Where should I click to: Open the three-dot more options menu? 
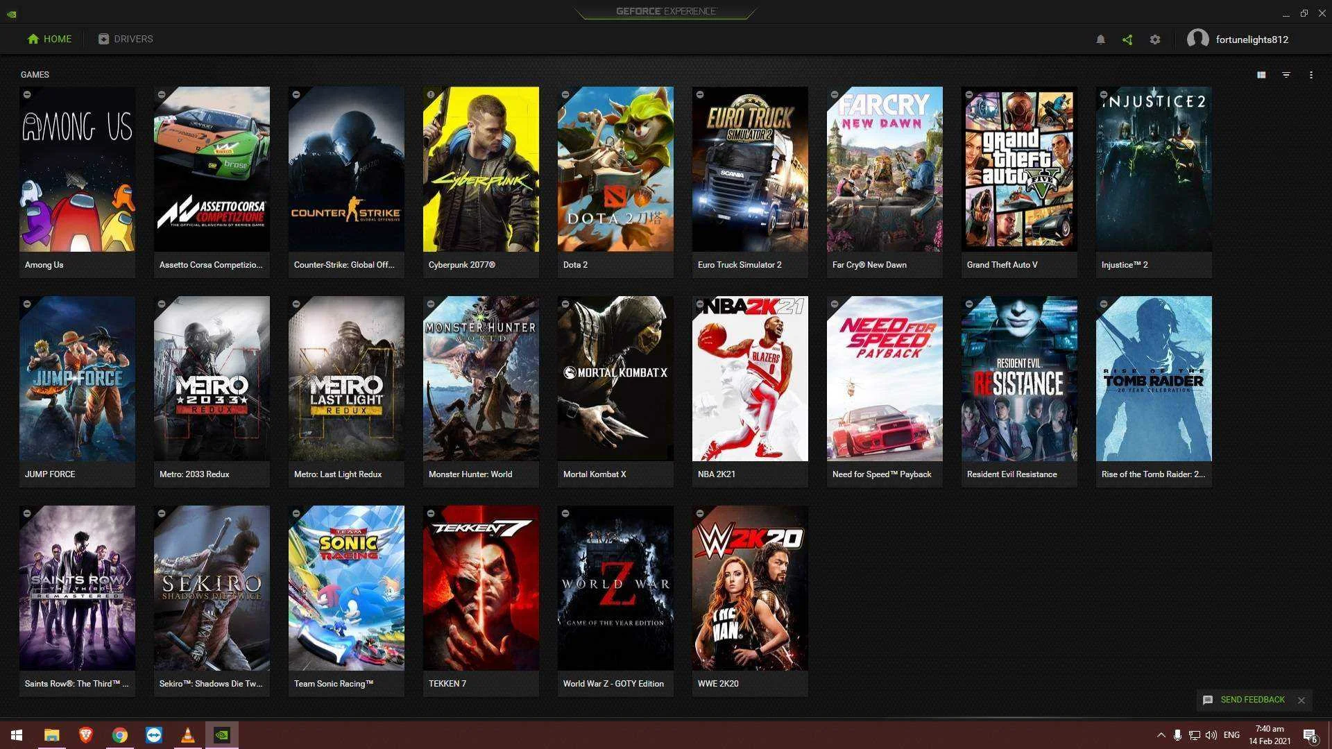[x=1311, y=75]
